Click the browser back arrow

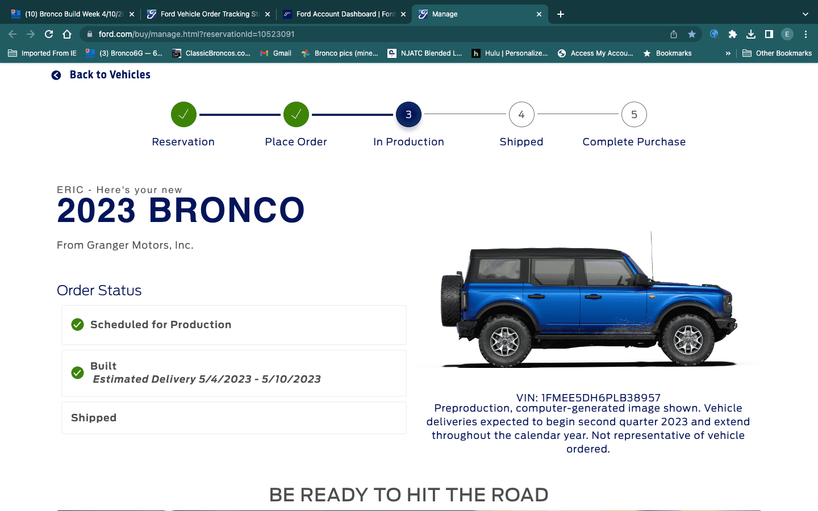pos(12,34)
